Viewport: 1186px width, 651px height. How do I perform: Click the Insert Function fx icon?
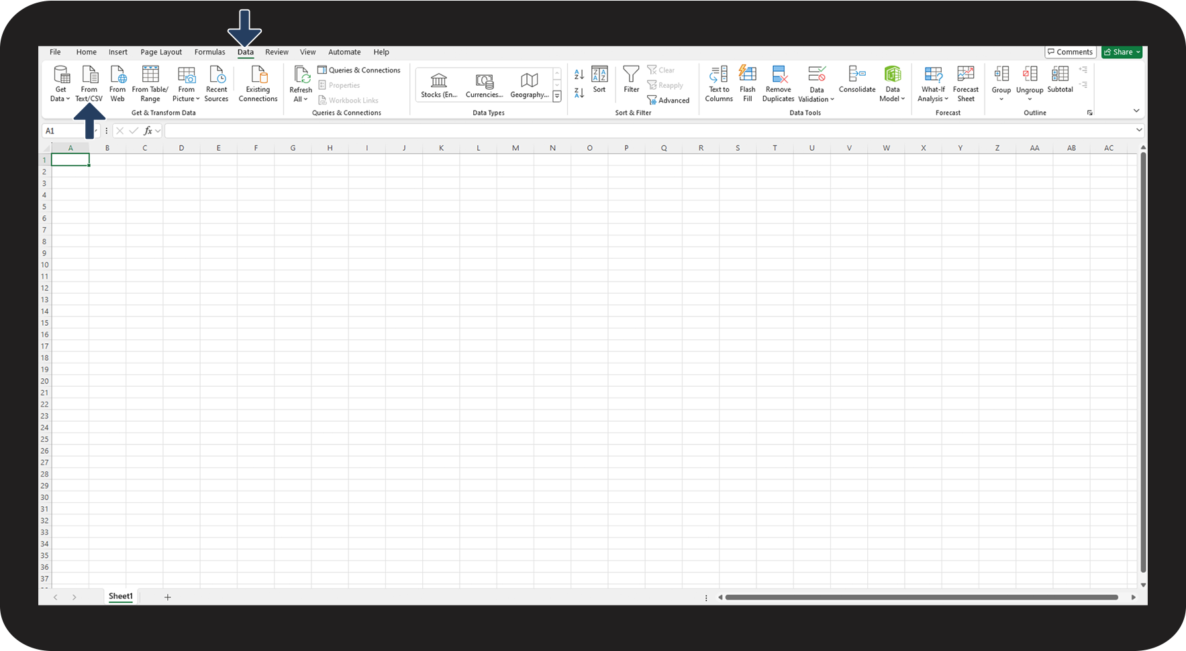pyautogui.click(x=148, y=131)
